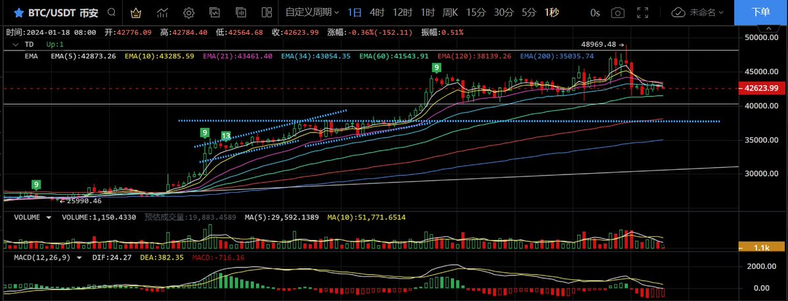Click the red 42623.99 current price tag
The height and width of the screenshot is (301, 788).
pyautogui.click(x=760, y=88)
